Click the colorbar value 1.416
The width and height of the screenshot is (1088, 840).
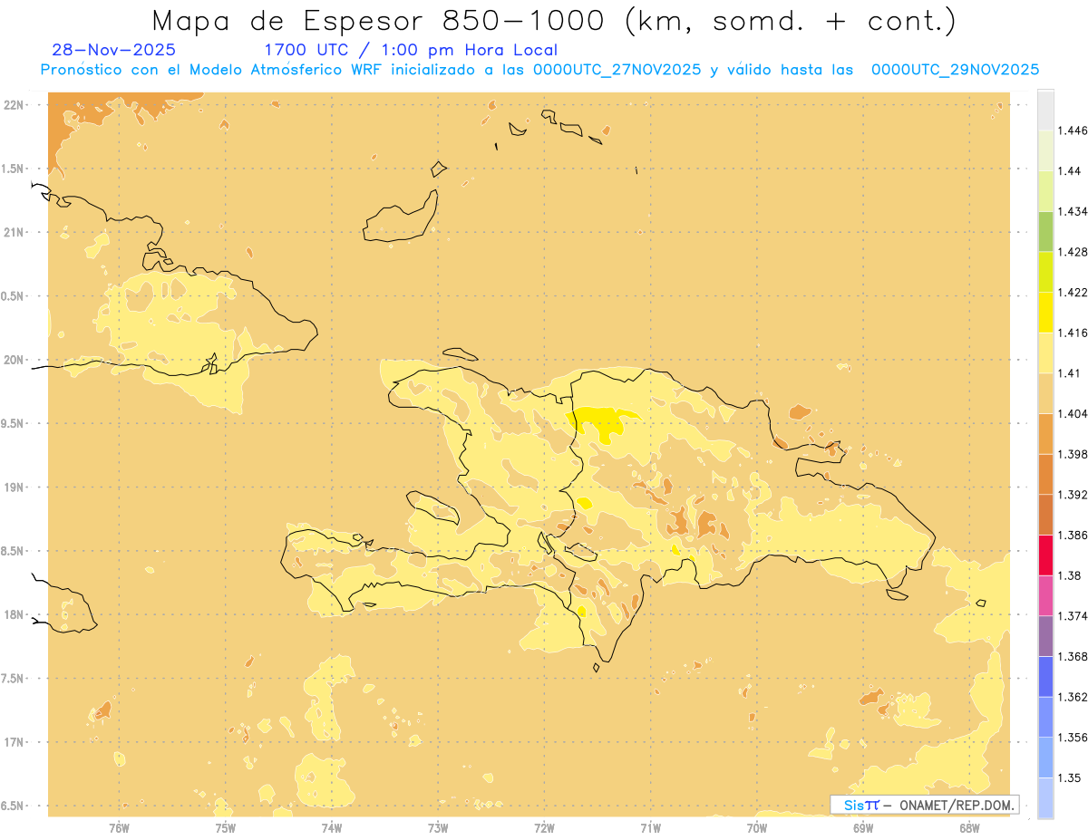coord(1073,333)
